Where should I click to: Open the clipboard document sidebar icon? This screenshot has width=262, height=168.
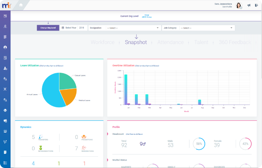pos(5,152)
